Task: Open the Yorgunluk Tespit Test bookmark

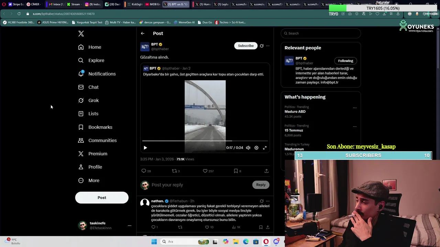Action: click(x=87, y=22)
